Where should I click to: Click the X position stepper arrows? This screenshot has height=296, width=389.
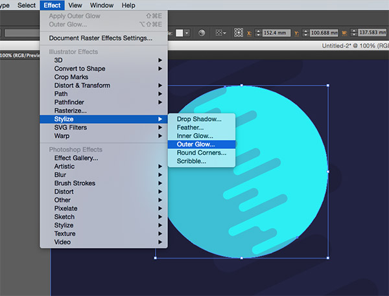tap(258, 32)
